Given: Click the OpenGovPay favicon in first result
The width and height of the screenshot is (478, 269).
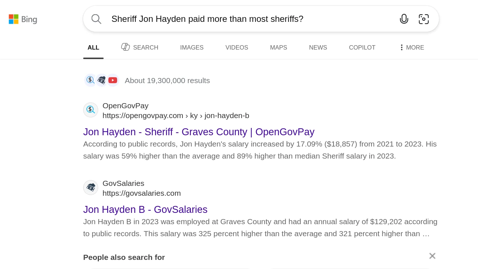Looking at the screenshot, I should pyautogui.click(x=90, y=110).
